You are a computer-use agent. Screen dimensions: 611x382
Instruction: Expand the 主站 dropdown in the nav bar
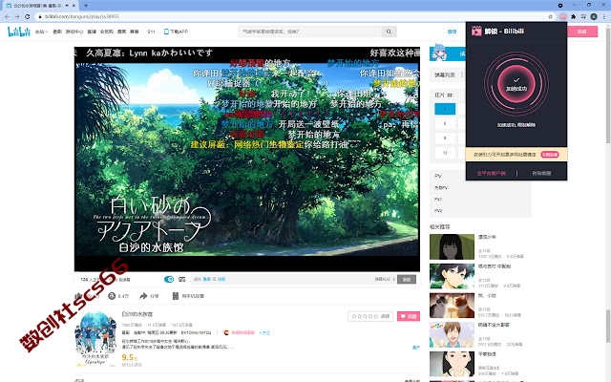(x=41, y=32)
